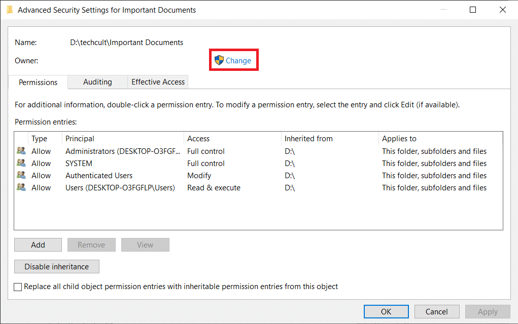Select the SYSTEM entry user-group icon
Viewport: 518px width, 324px height.
21,163
